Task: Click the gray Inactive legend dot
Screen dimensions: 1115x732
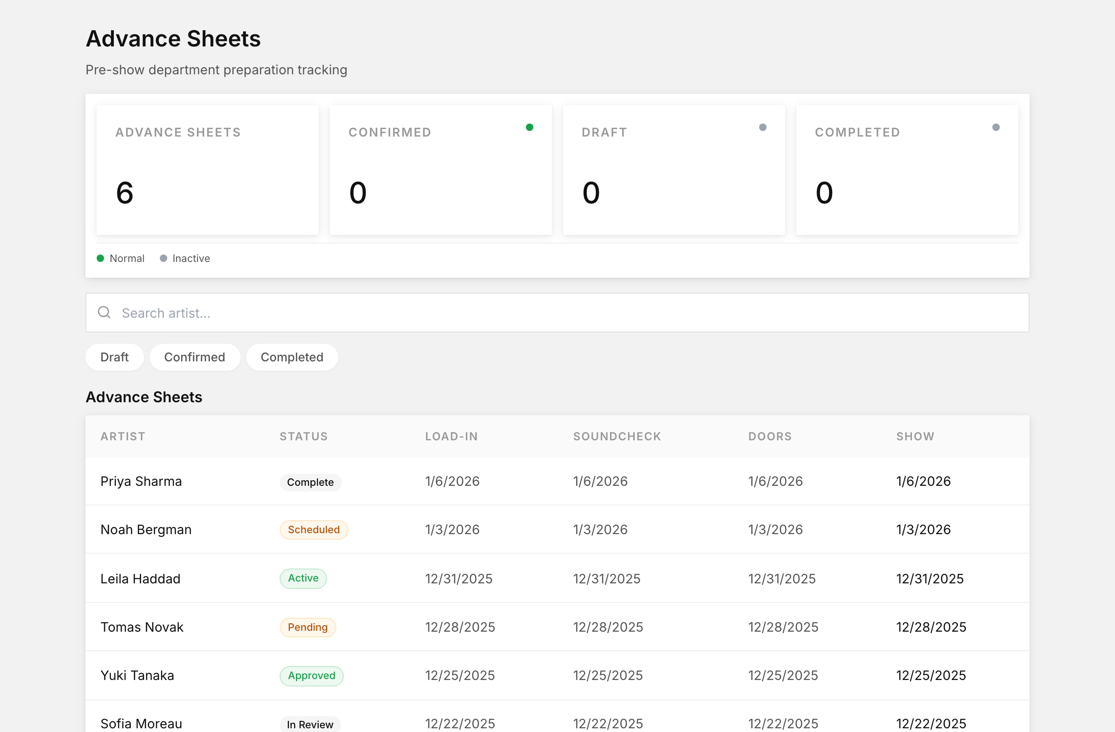Action: 164,258
